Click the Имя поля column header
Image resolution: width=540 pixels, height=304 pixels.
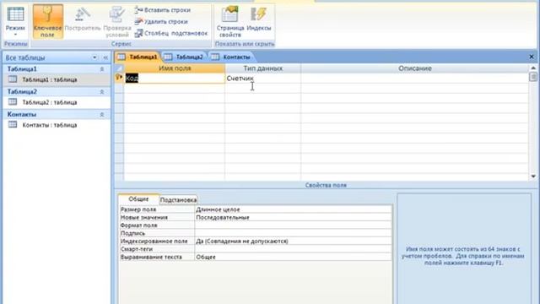[175, 68]
